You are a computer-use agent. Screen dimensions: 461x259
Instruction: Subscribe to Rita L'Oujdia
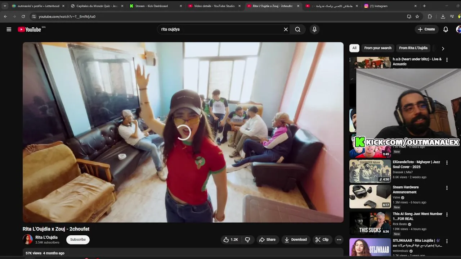coord(78,240)
